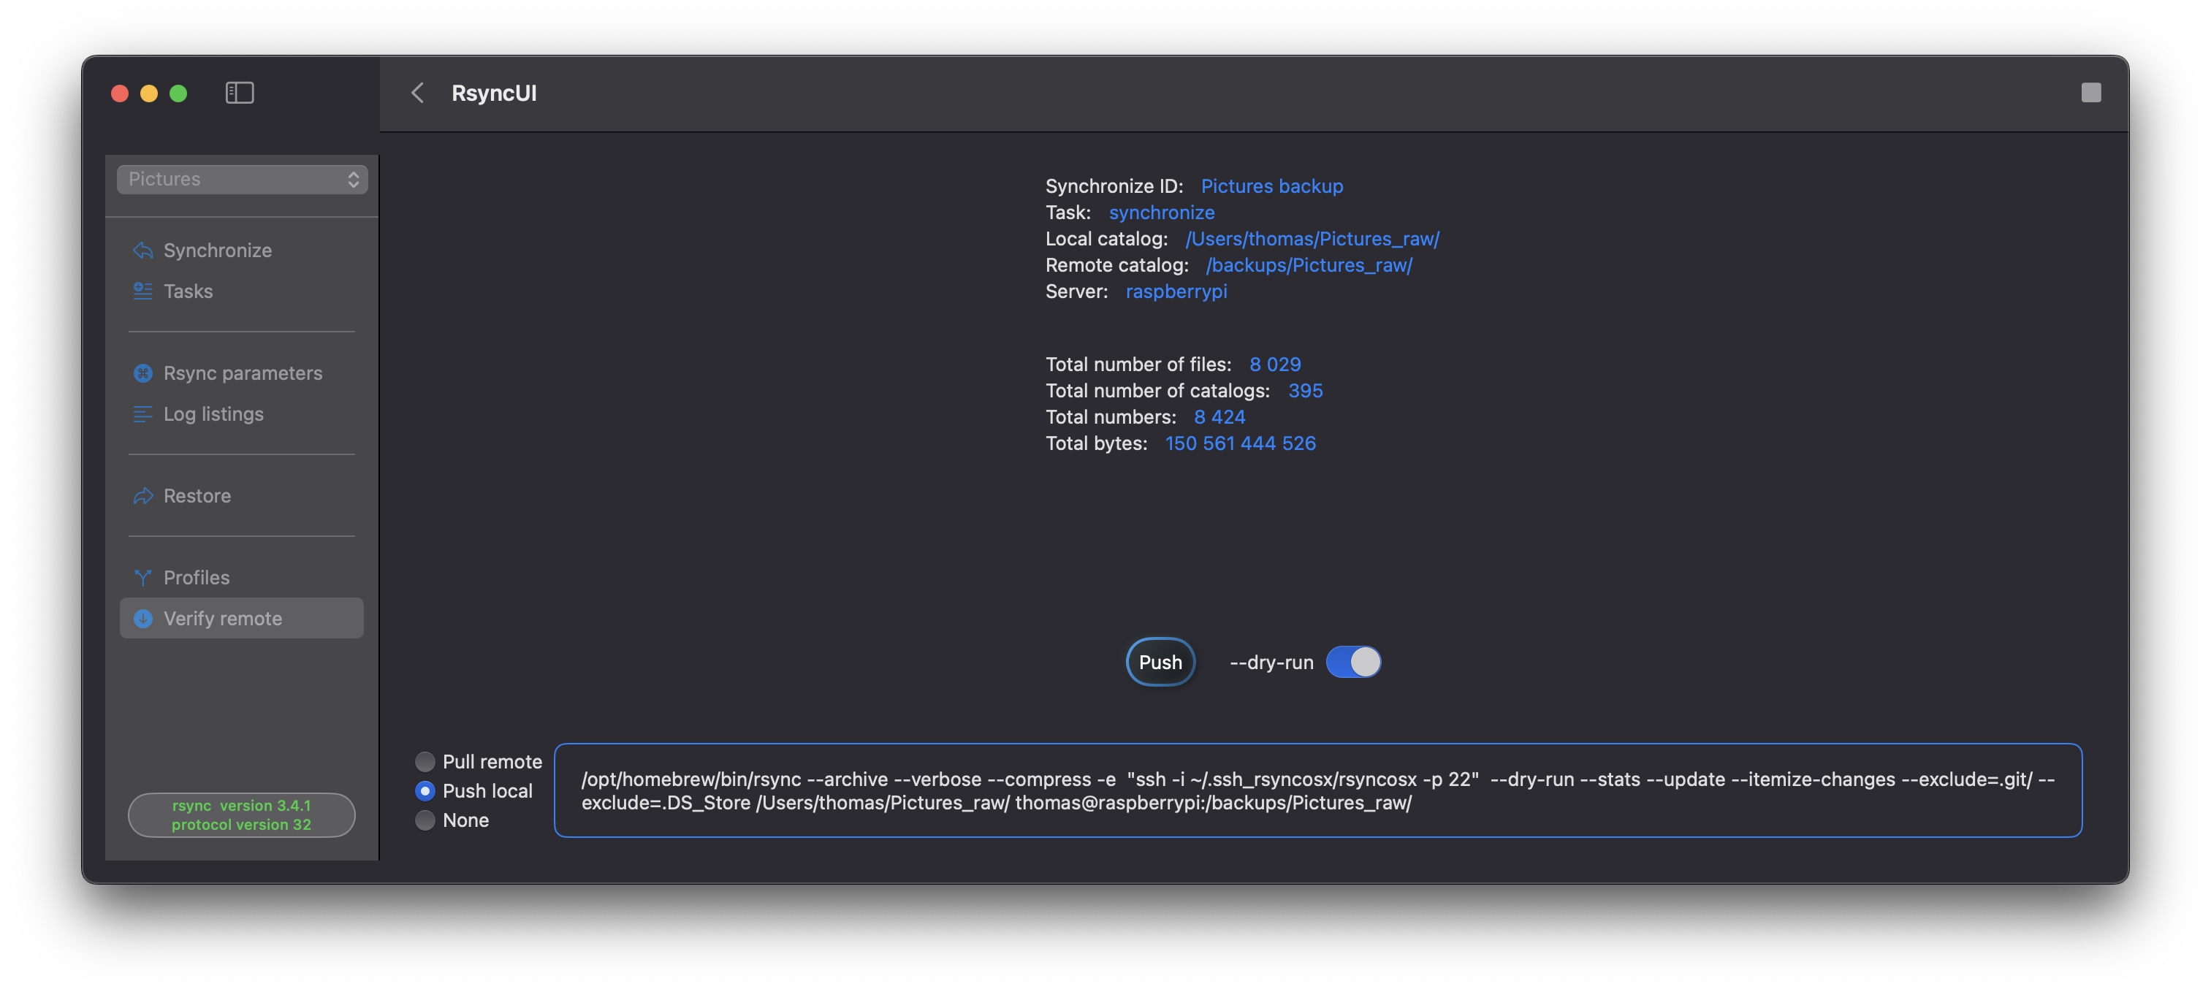Click remote catalog path /backups/Pictures_raw/

coord(1309,265)
